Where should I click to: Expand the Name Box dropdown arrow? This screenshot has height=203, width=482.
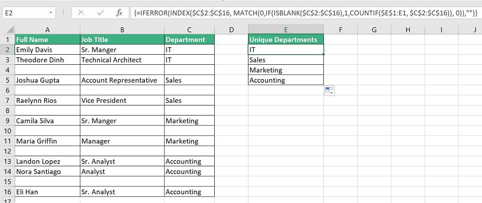click(x=51, y=13)
